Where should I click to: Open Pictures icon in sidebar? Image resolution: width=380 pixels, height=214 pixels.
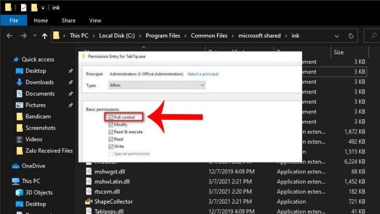tap(19, 105)
